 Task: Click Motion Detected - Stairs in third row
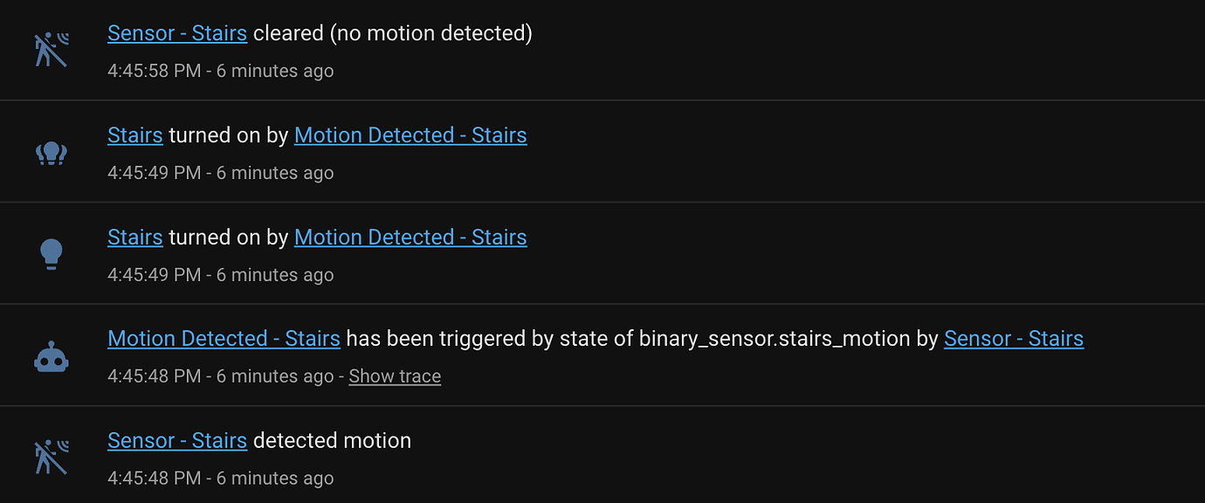(x=410, y=237)
